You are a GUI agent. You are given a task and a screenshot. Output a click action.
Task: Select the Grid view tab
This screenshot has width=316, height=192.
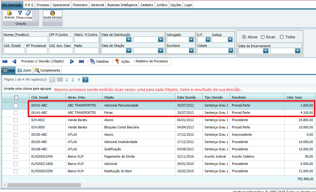[x=9, y=70]
